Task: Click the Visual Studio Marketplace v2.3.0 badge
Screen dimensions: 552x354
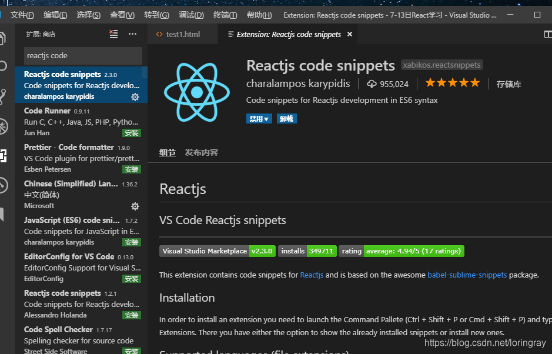Action: pyautogui.click(x=217, y=251)
